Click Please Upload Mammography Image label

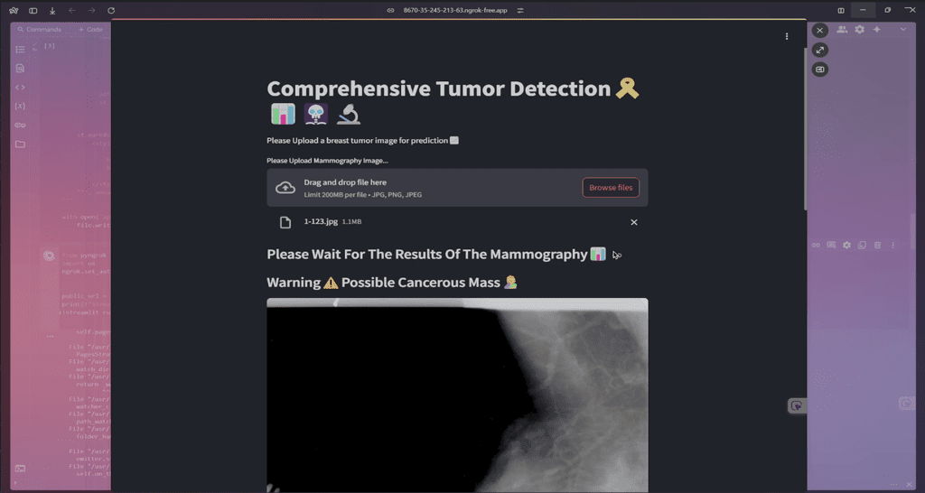click(x=327, y=161)
